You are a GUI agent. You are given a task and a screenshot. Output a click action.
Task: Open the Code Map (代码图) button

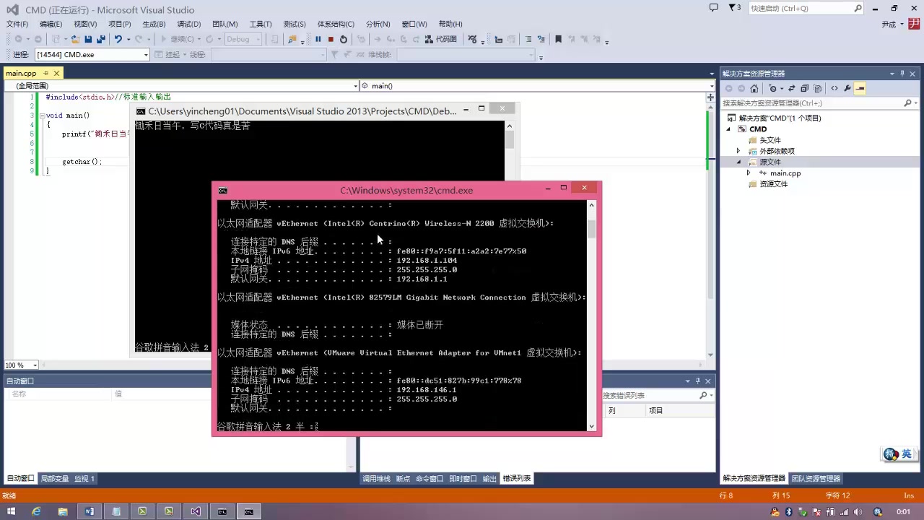tap(441, 39)
